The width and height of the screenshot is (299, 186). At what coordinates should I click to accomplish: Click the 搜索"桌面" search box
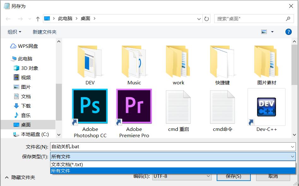(x=251, y=19)
